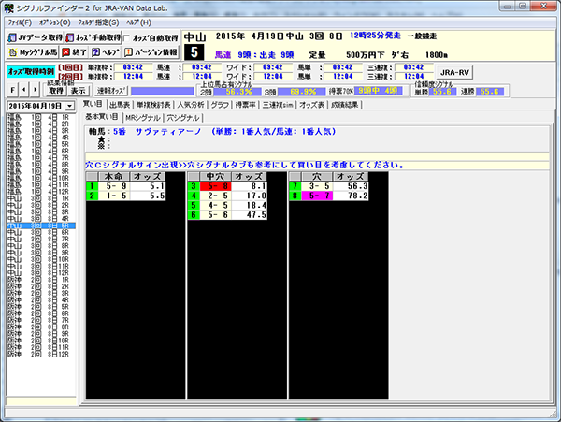Click the second 三連複 time 12:04
Image resolution: width=561 pixels, height=422 pixels.
click(414, 76)
